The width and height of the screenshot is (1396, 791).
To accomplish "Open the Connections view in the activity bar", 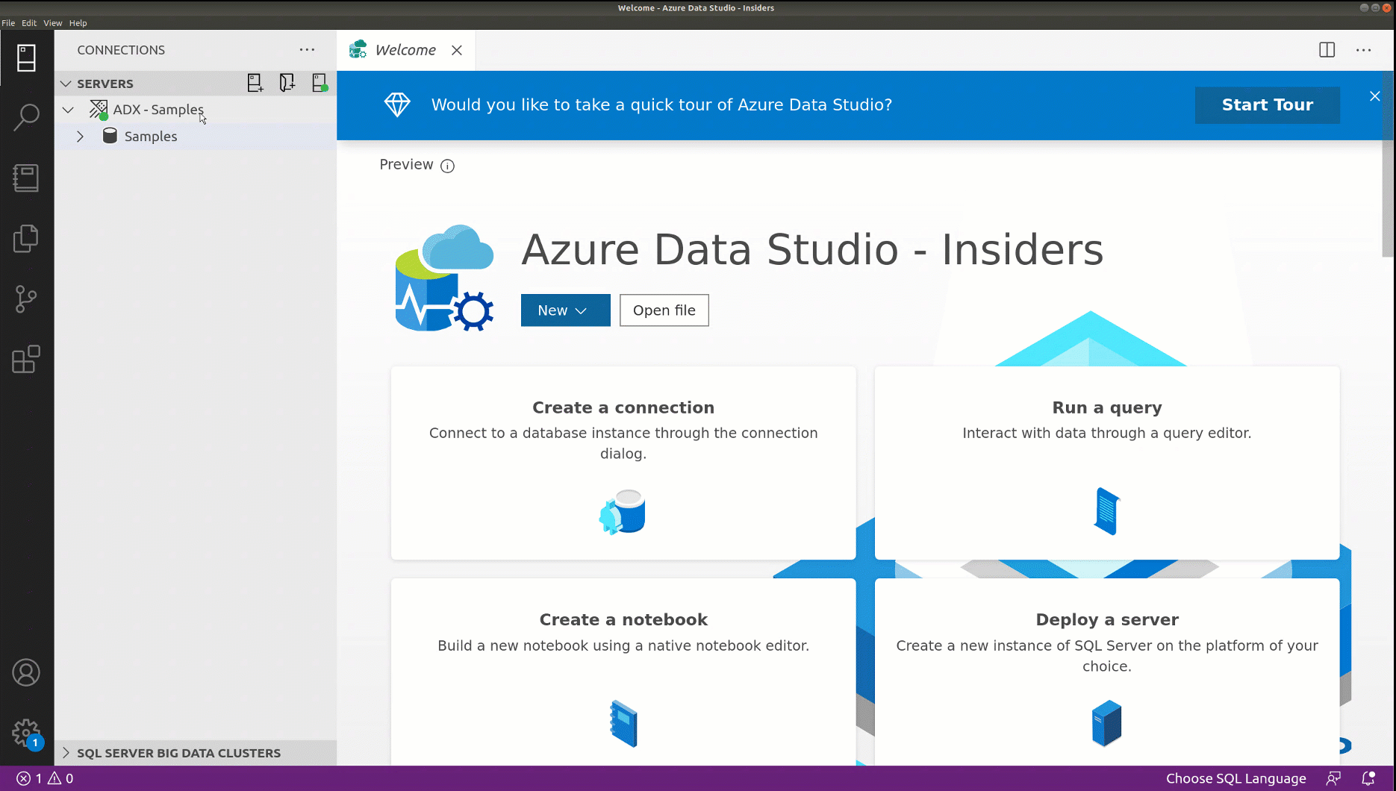I will pos(27,57).
